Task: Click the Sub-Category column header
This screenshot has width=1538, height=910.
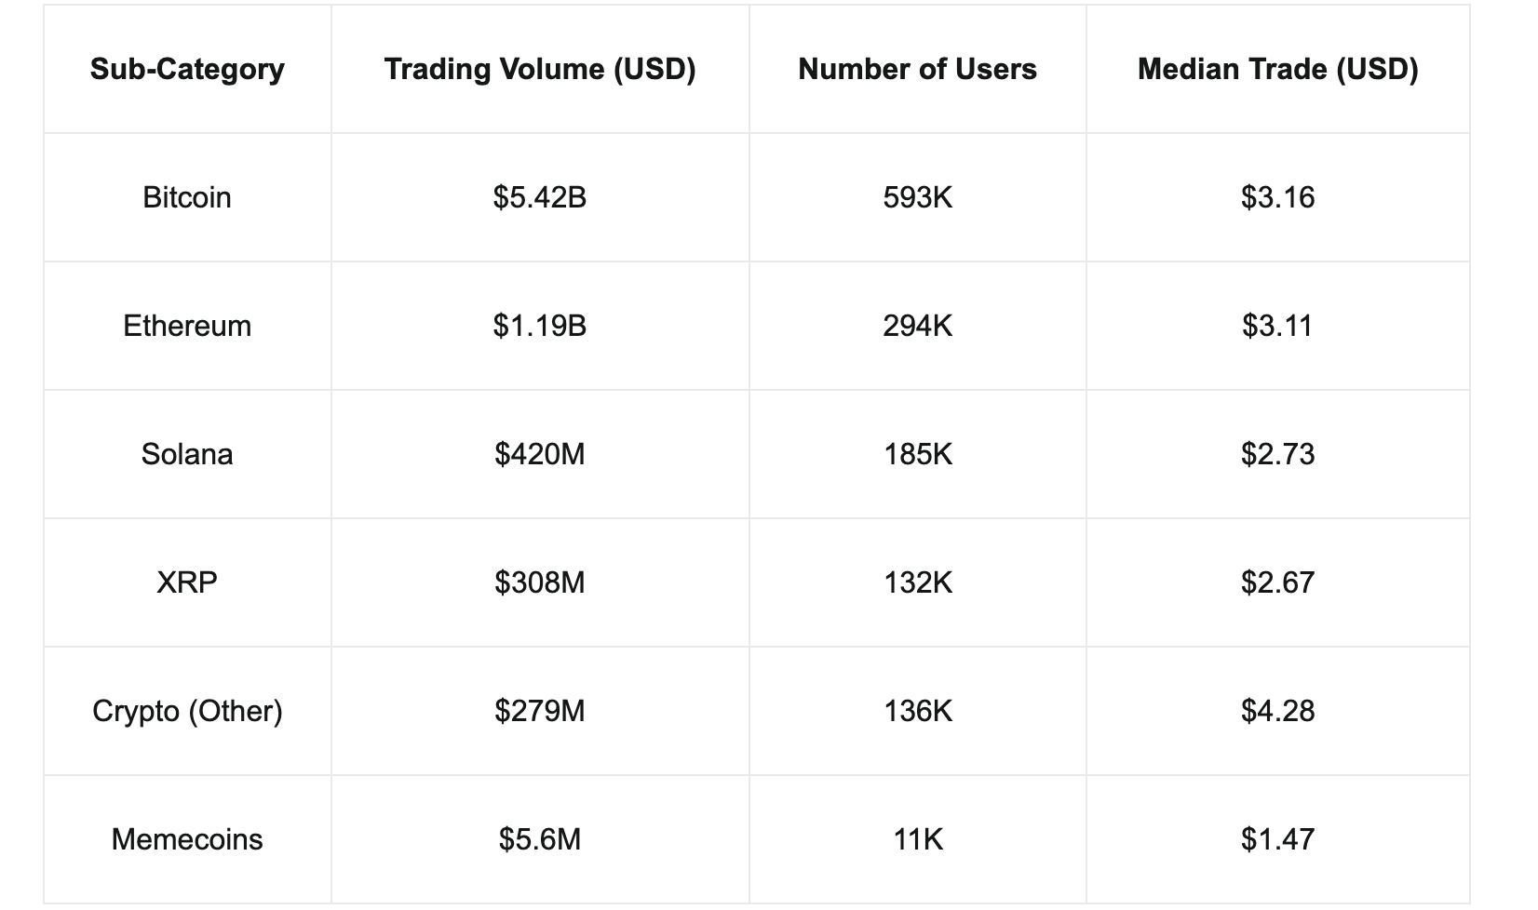Action: pos(187,69)
